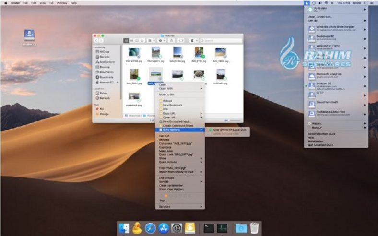Choose New Encrypted Vault from context menu
The height and width of the screenshot is (236, 378).
tap(177, 121)
